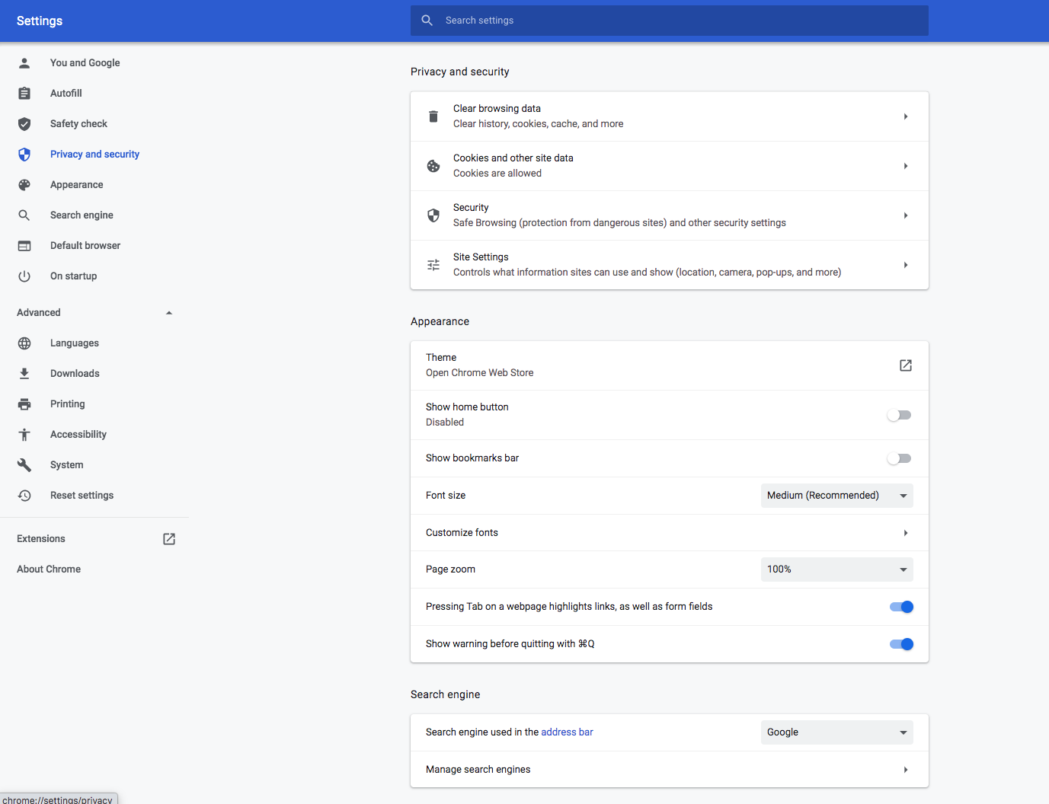
Task: Click the download arrow icon beside Downloads
Action: tap(24, 374)
